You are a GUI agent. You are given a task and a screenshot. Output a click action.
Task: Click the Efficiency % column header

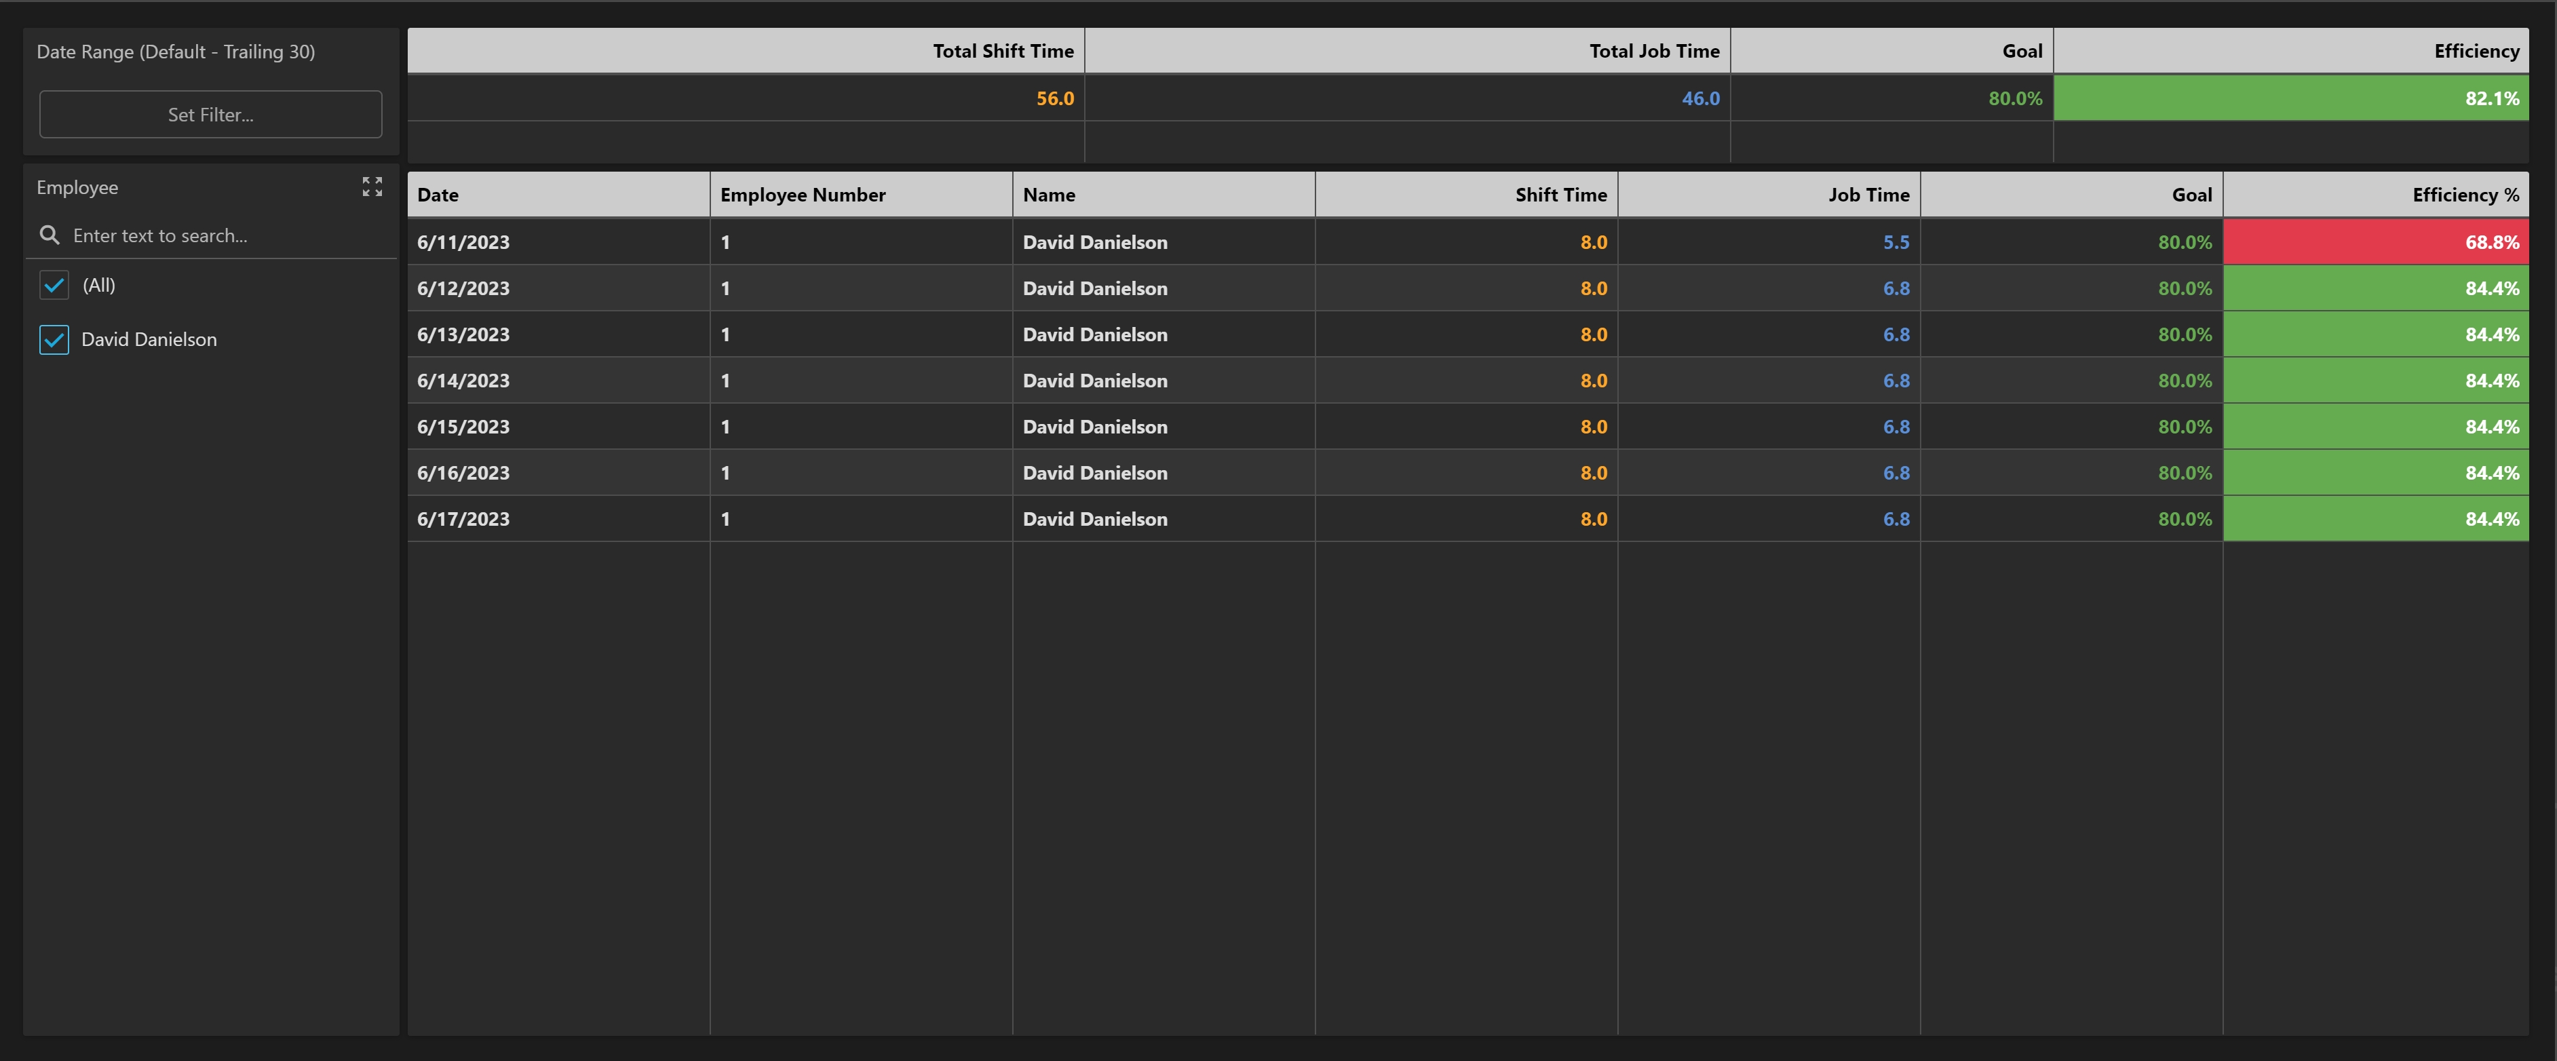[x=2375, y=195]
